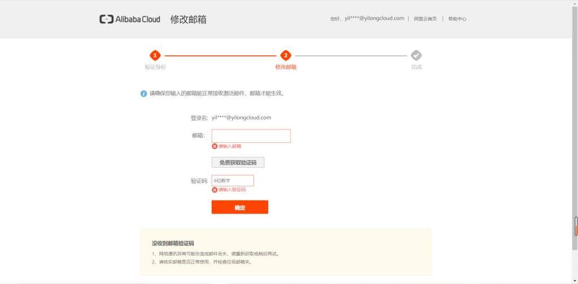The image size is (578, 284).
Task: Click the 免费获取验证码 button
Action: click(x=238, y=162)
